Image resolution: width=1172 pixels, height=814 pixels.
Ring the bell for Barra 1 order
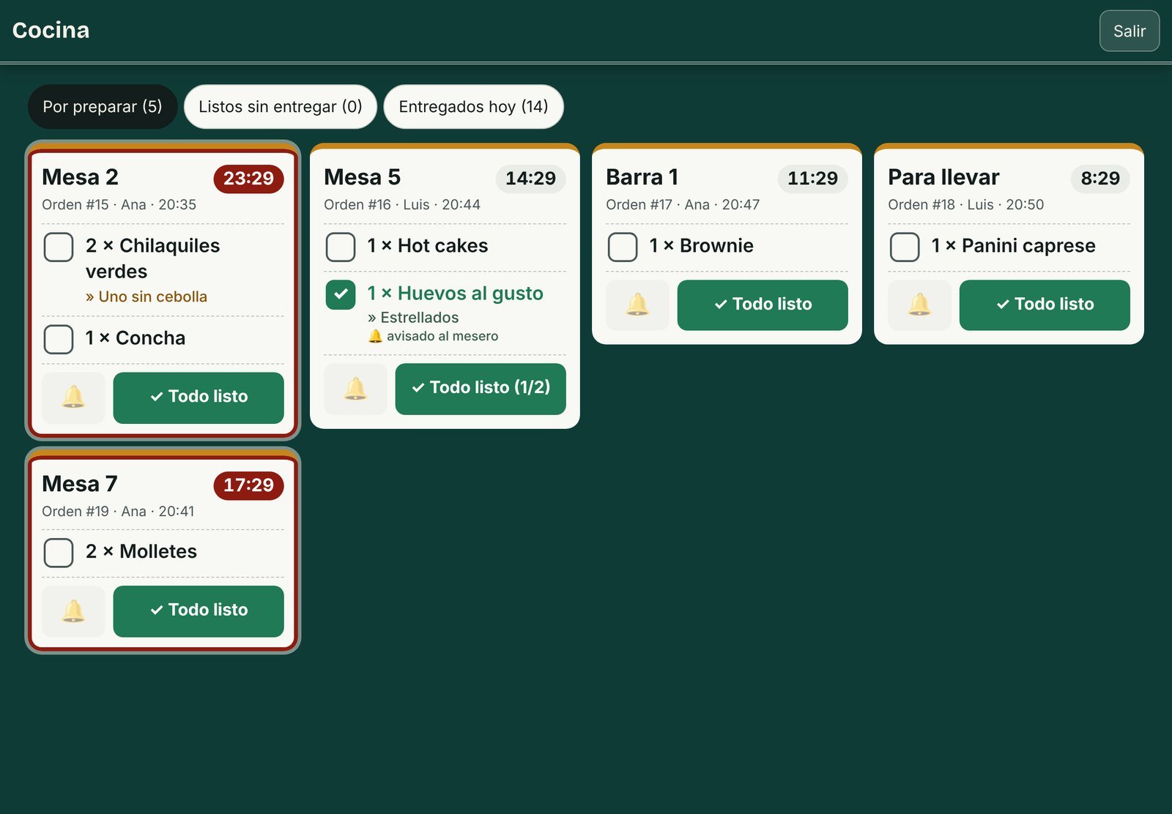click(x=637, y=305)
